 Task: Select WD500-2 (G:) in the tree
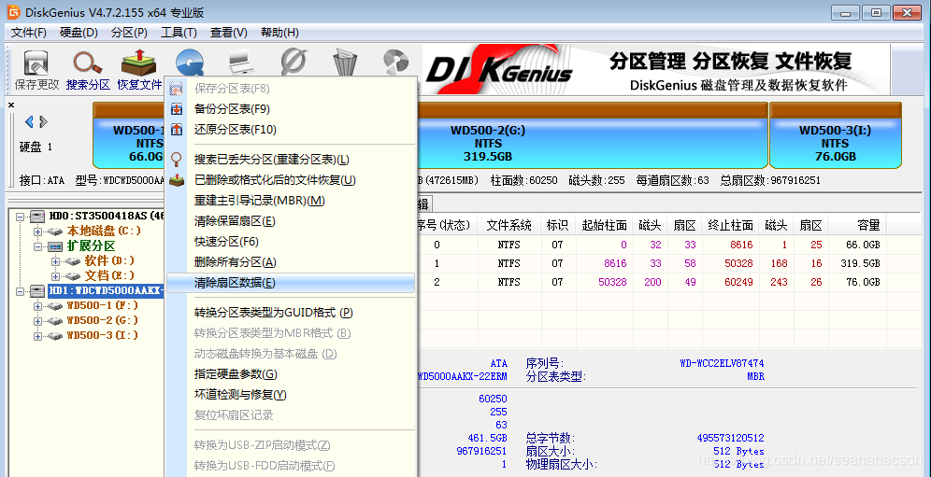tap(102, 320)
